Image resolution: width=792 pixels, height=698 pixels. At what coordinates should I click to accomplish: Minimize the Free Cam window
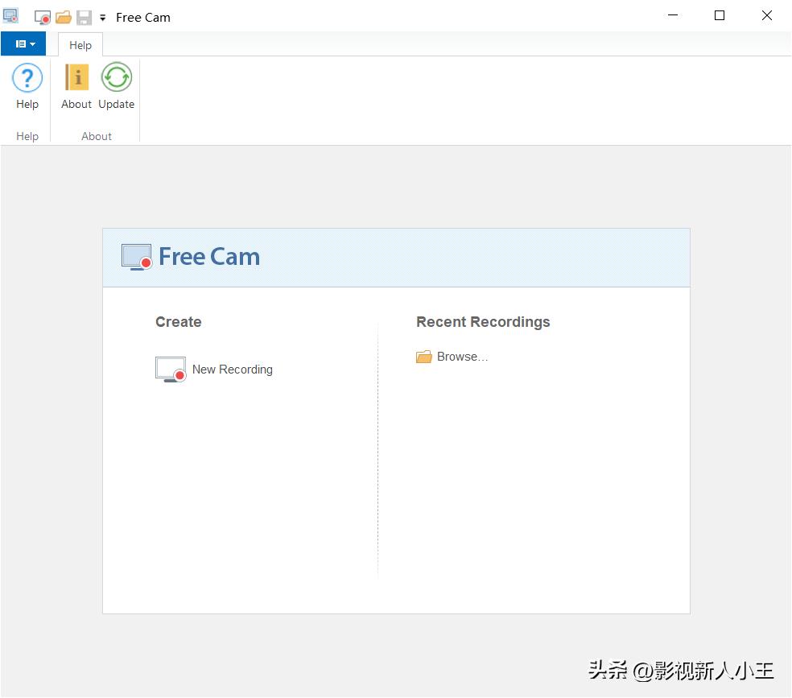coord(673,15)
